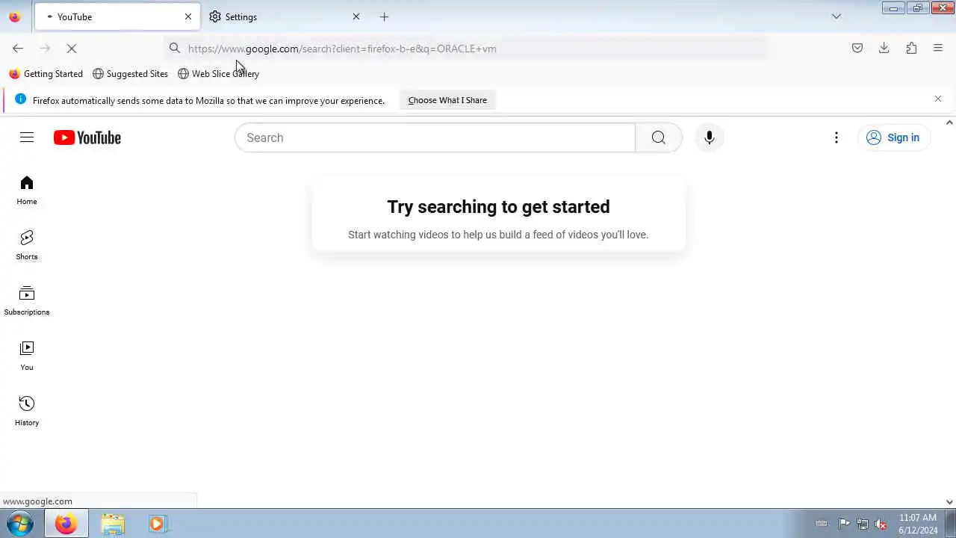
Task: Open Web Slice Gallery bookmark
Action: click(218, 74)
